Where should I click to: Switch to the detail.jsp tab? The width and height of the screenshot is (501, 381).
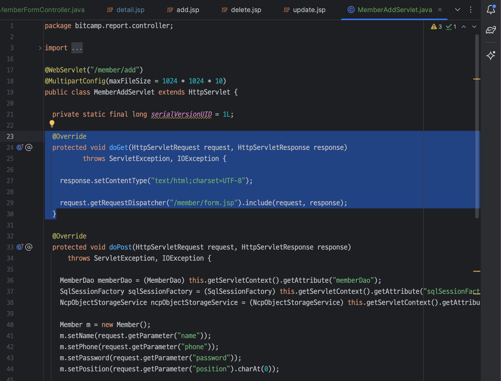click(130, 10)
